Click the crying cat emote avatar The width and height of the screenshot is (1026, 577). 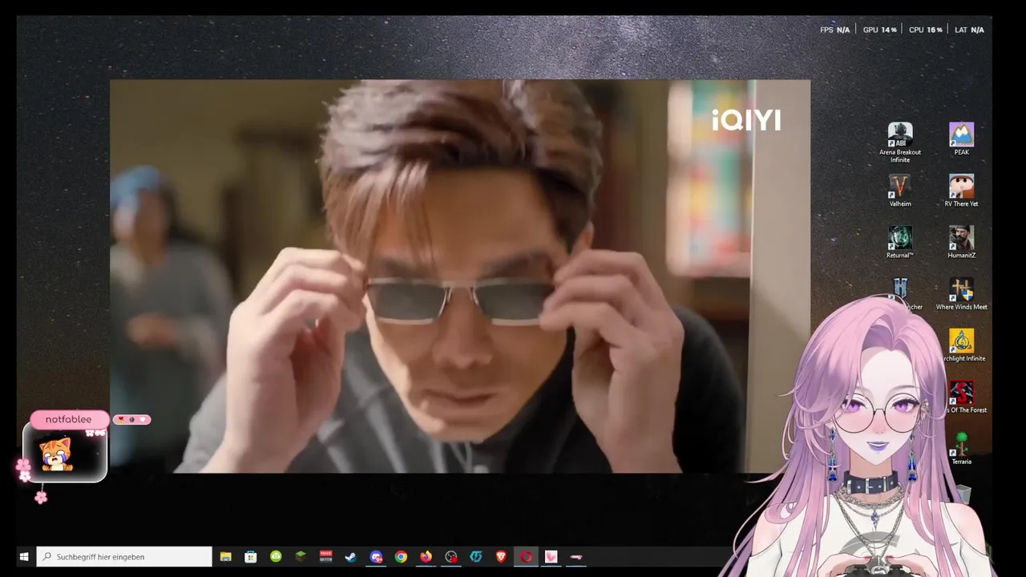pos(56,454)
